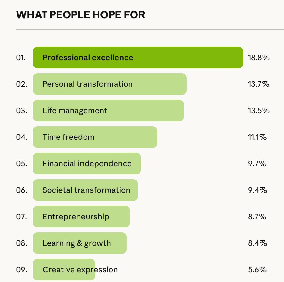Select the Financial independence bar
284x282 pixels.
[x=87, y=164]
